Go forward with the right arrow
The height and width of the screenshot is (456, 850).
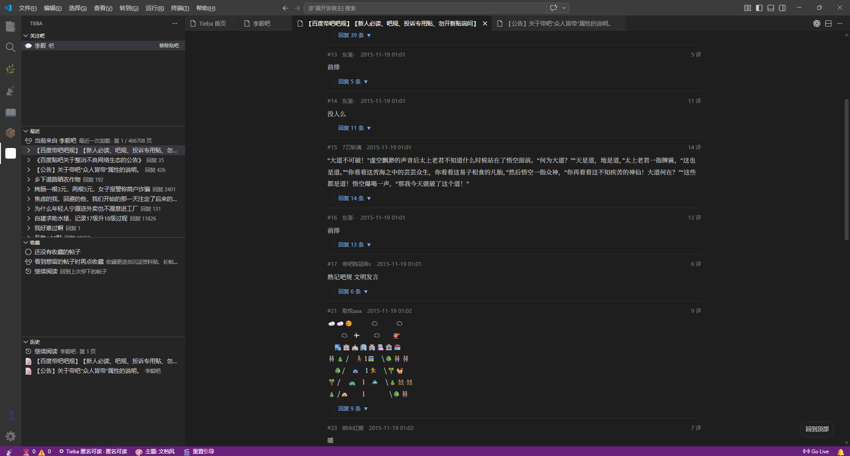coord(297,8)
